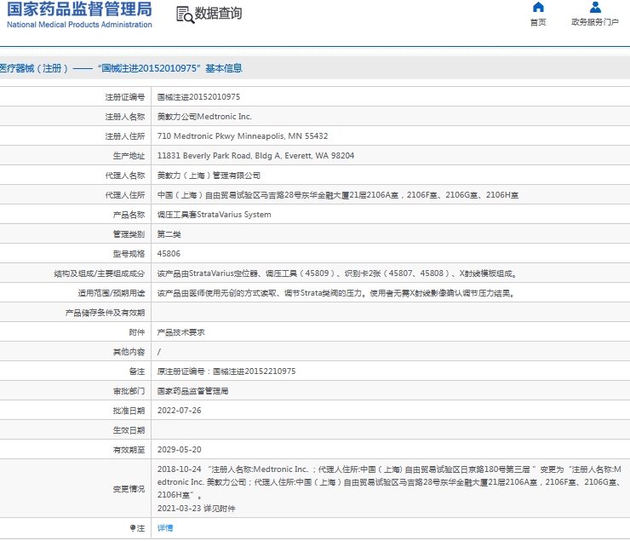Select attachment 产品技术要求
630x541 pixels.
[180, 332]
